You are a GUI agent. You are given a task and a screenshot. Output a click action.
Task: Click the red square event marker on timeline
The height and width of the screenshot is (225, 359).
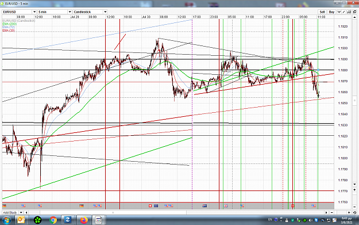pos(292,206)
